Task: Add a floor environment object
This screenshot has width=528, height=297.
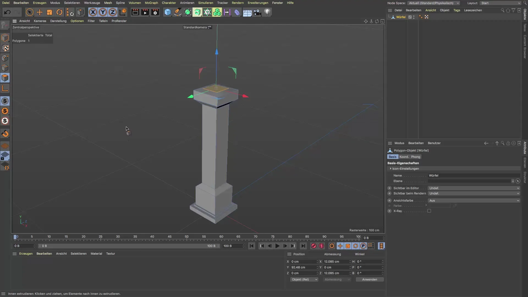Action: coord(247,12)
